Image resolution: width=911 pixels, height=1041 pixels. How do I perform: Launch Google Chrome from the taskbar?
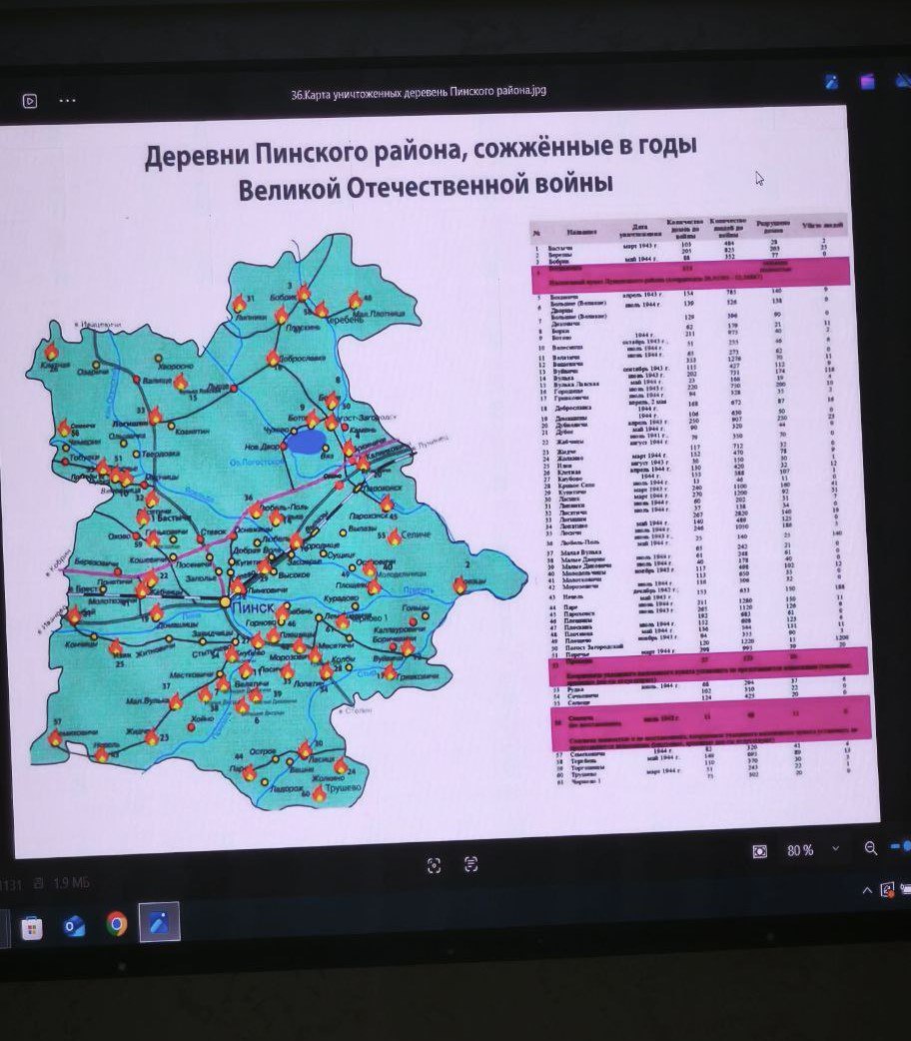[x=117, y=925]
